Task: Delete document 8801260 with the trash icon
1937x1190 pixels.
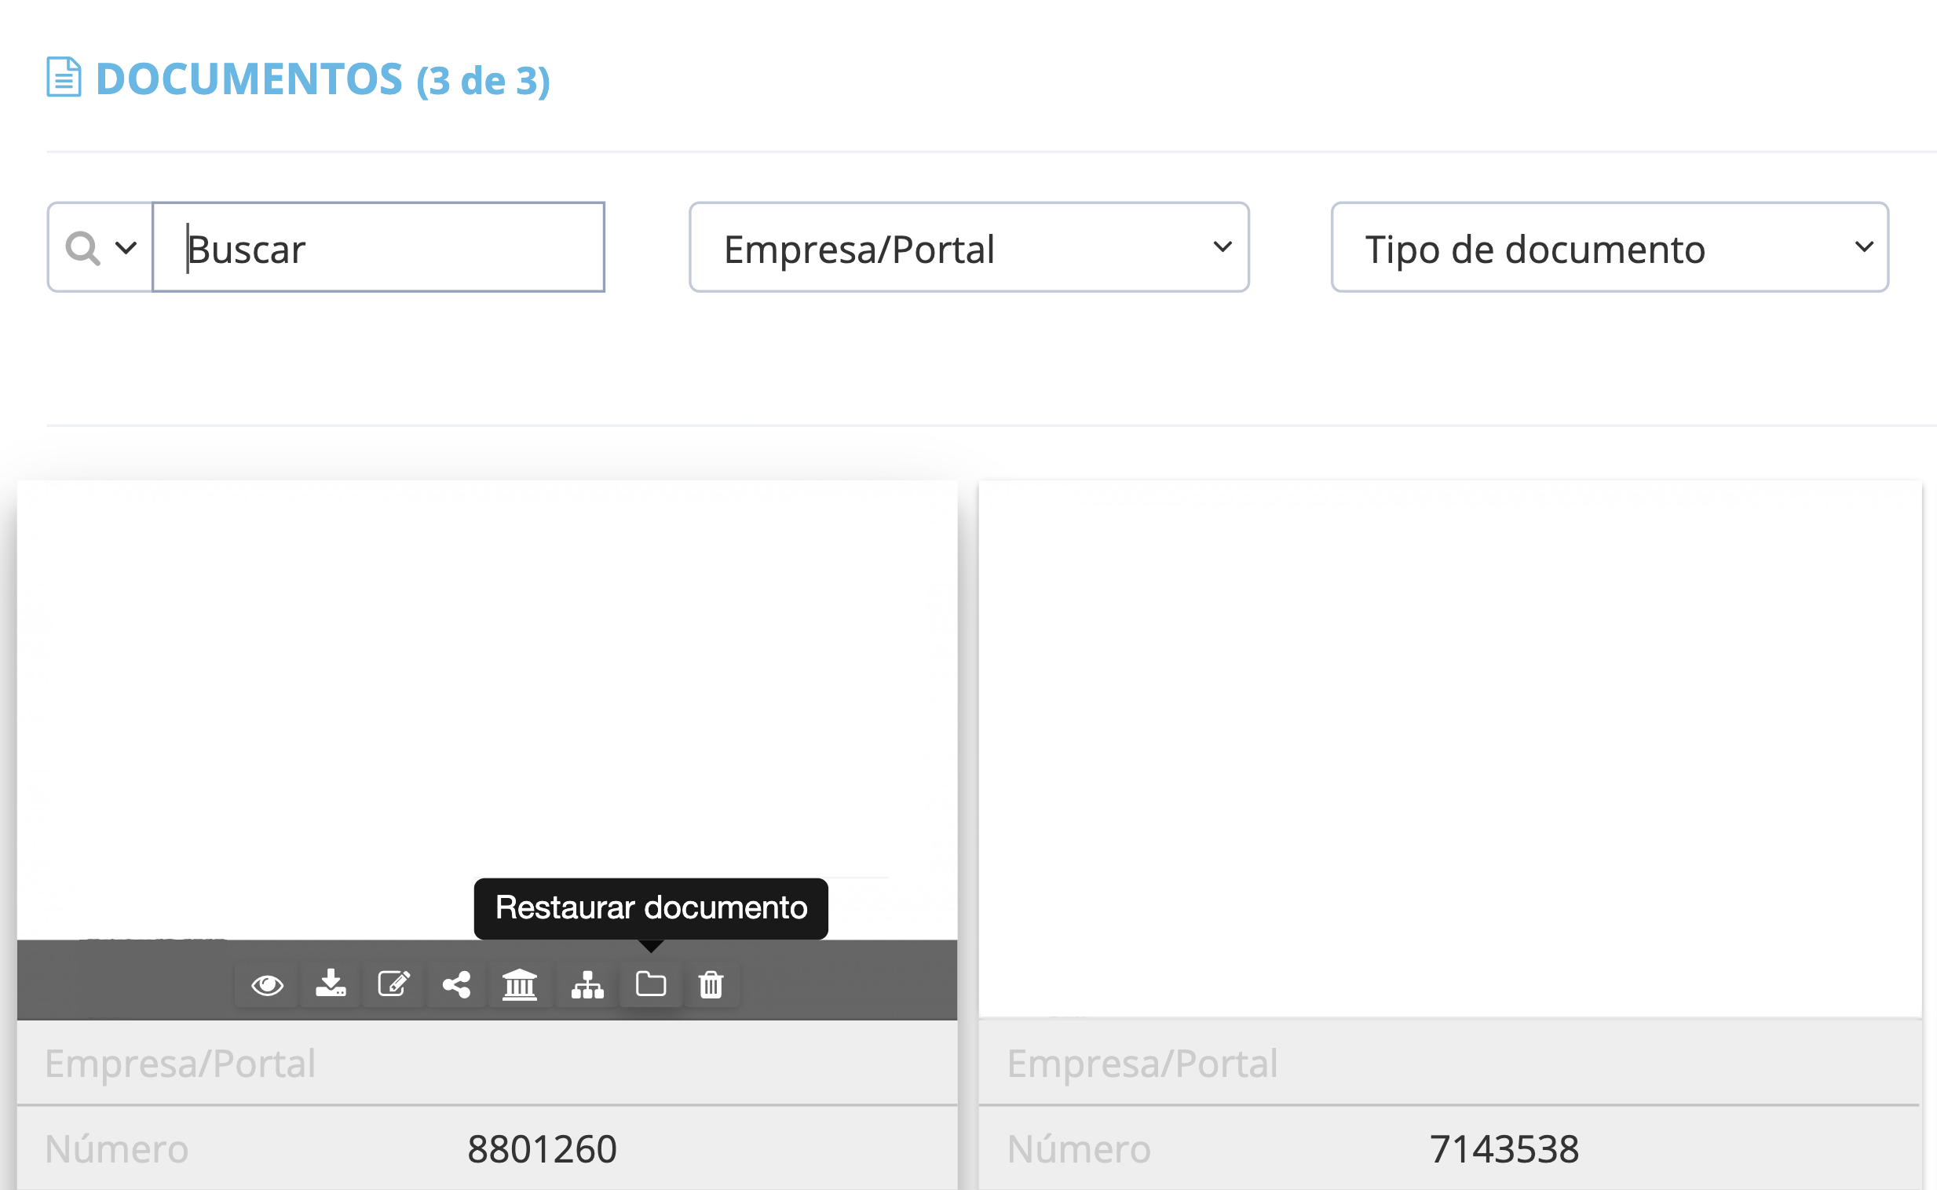Action: pos(711,984)
